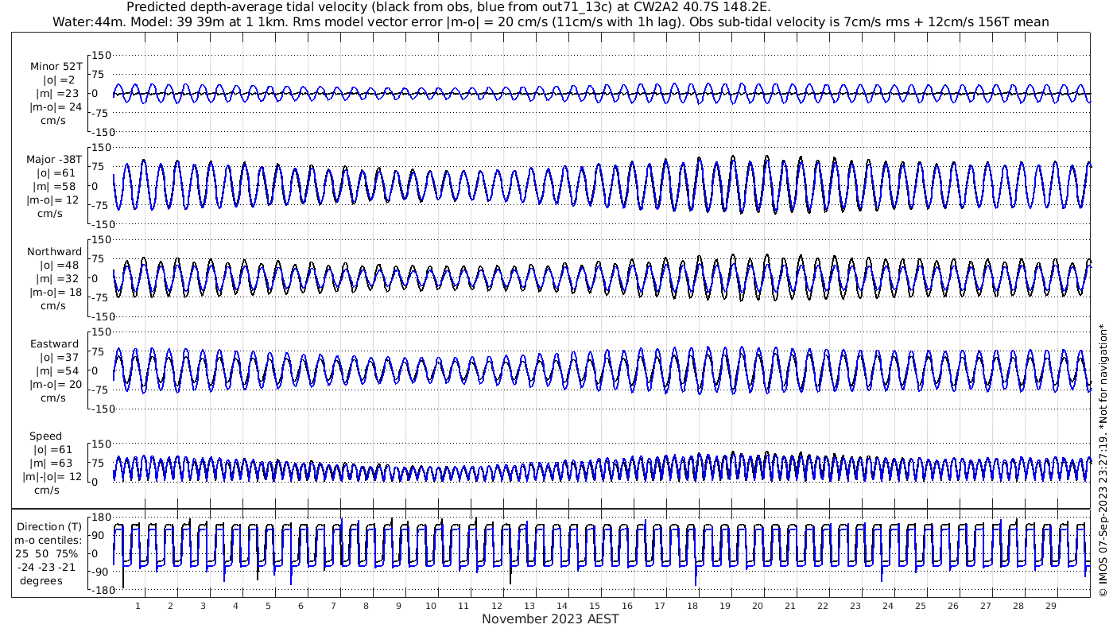The image size is (1113, 636).
Task: Select the '|m|-|o|= 12' speed difference
Action: coord(52,477)
